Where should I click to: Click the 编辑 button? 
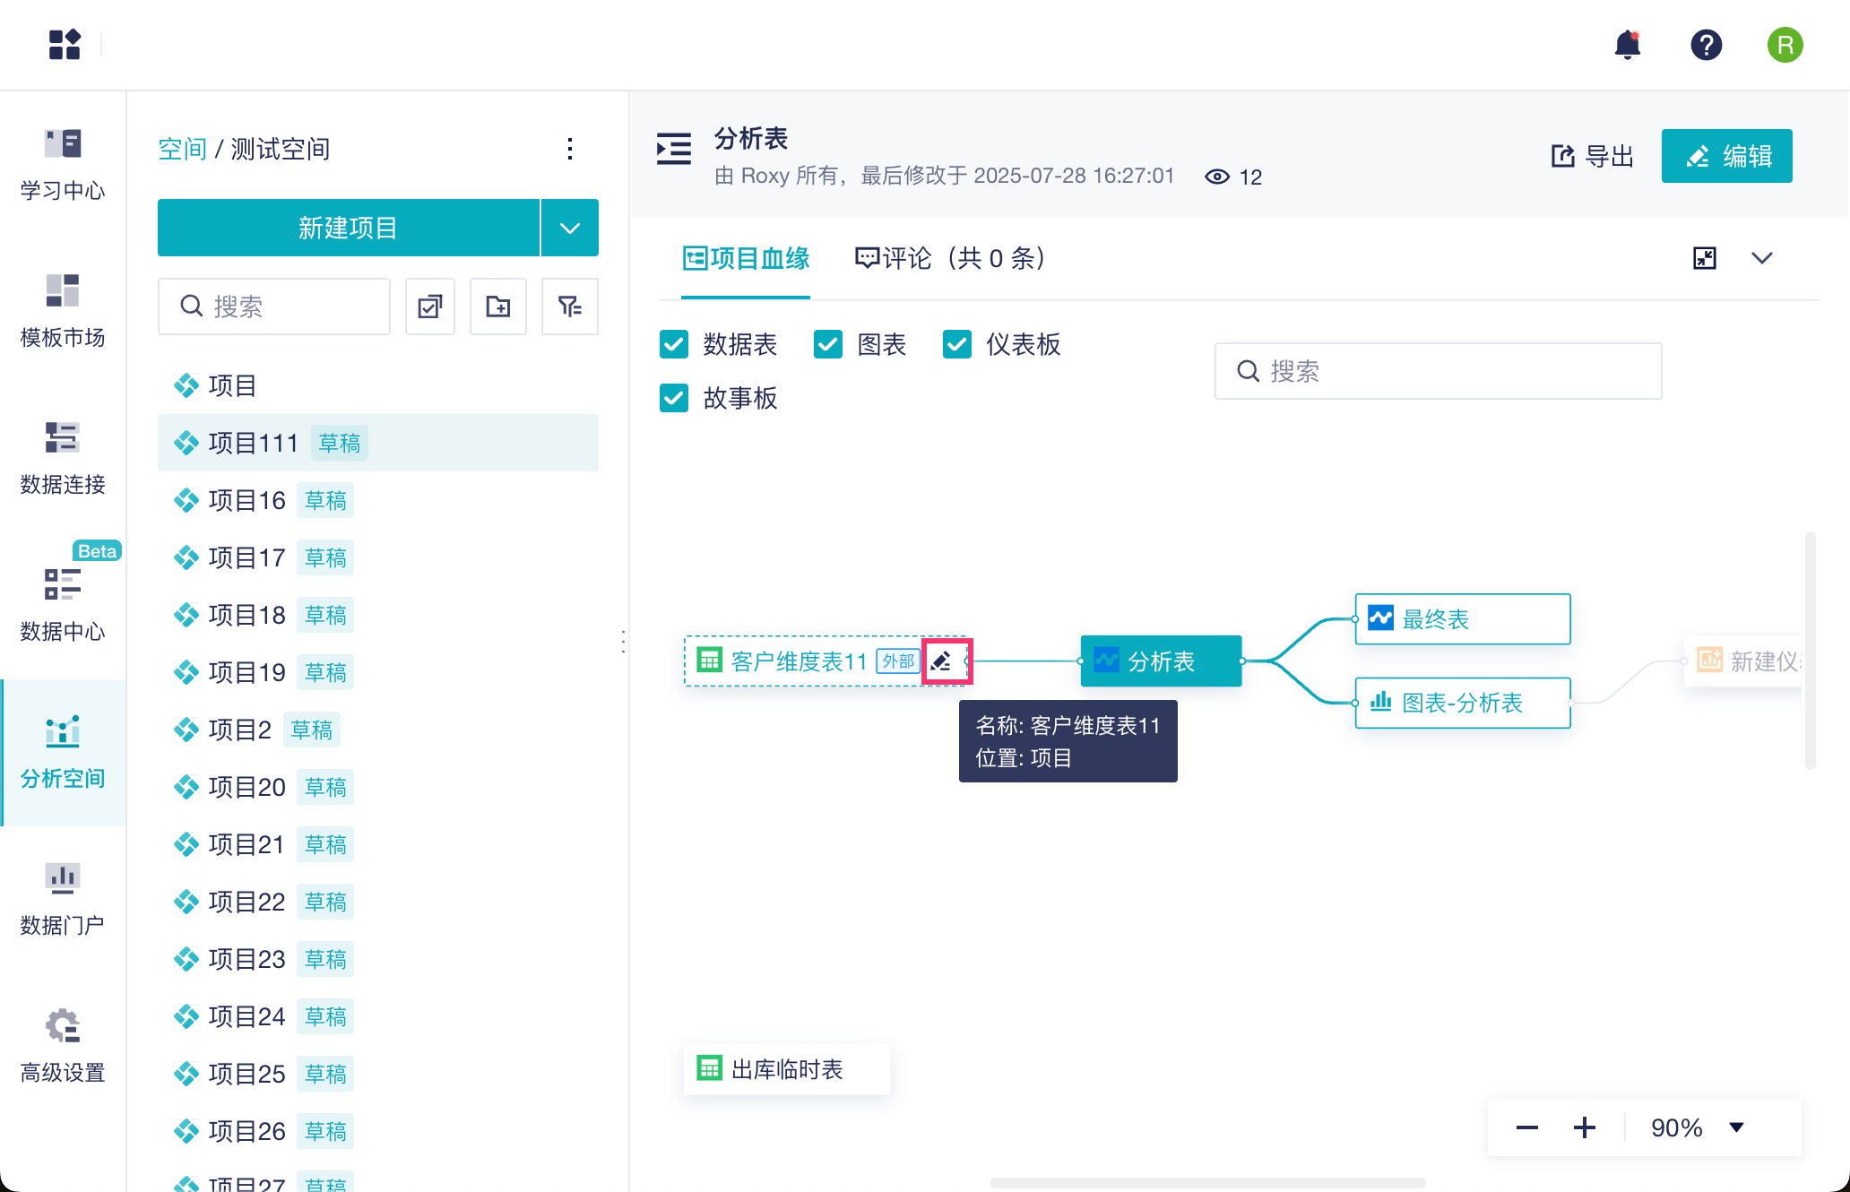1726,156
